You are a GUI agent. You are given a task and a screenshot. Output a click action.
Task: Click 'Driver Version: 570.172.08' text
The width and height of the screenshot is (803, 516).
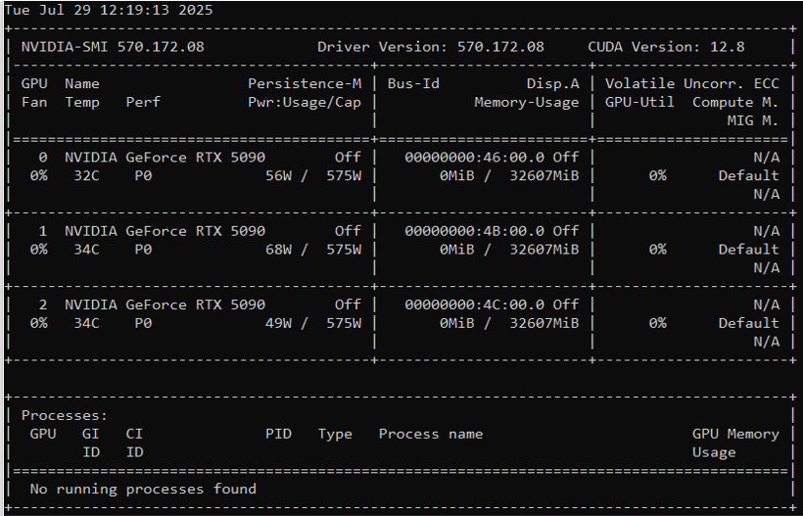(x=431, y=47)
